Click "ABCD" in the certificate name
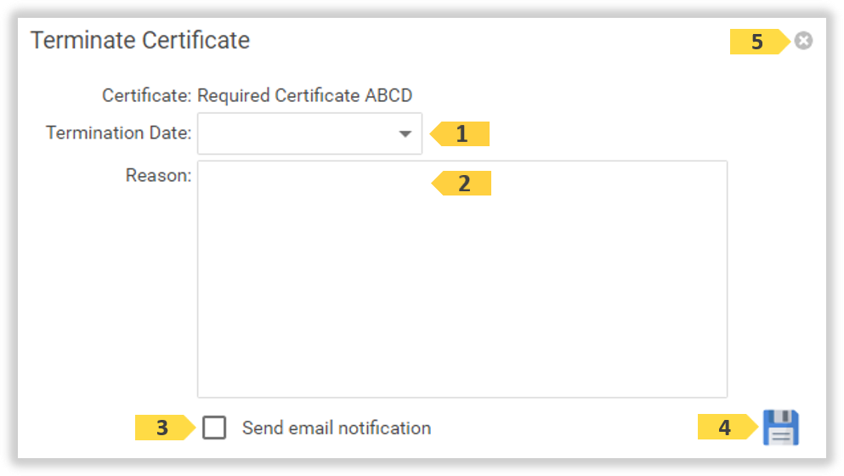 pyautogui.click(x=388, y=95)
